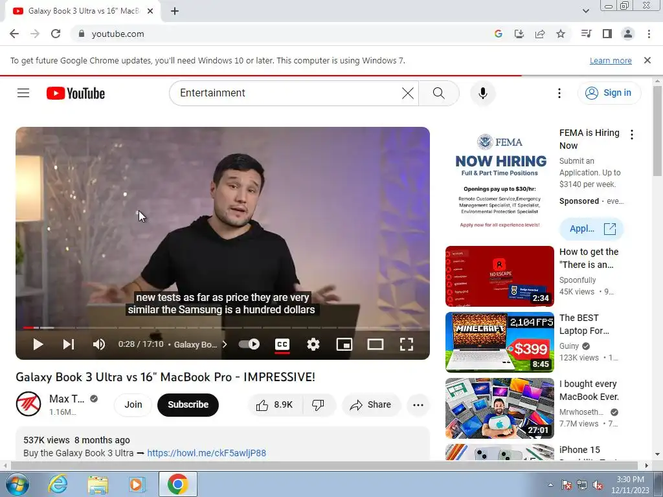Viewport: 663px width, 497px height.
Task: Switch to miniplayer mode
Action: [x=344, y=344]
